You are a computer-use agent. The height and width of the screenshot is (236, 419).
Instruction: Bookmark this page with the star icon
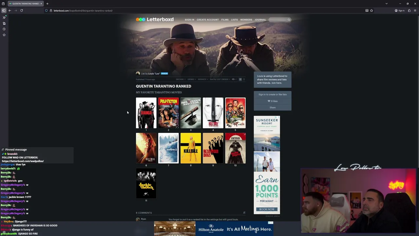372,10
